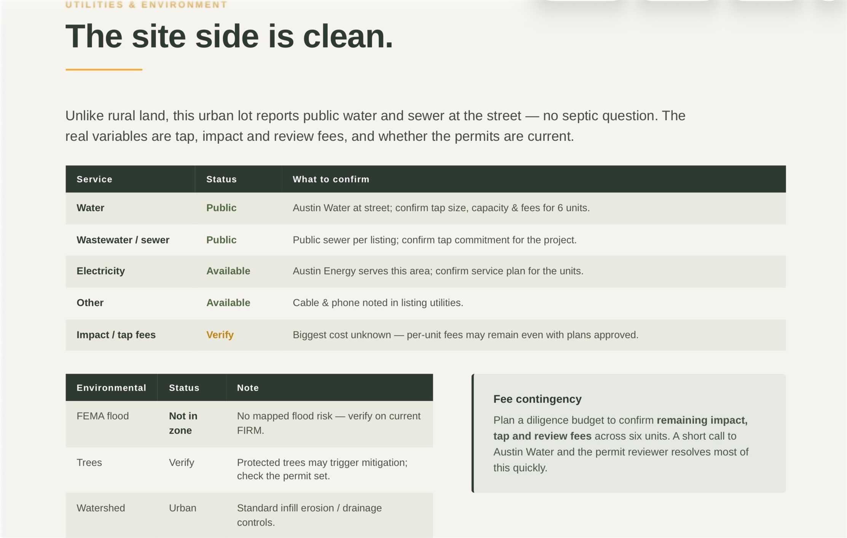Select the 'Impact / tap fees' row label
The height and width of the screenshot is (538, 847).
coord(116,334)
